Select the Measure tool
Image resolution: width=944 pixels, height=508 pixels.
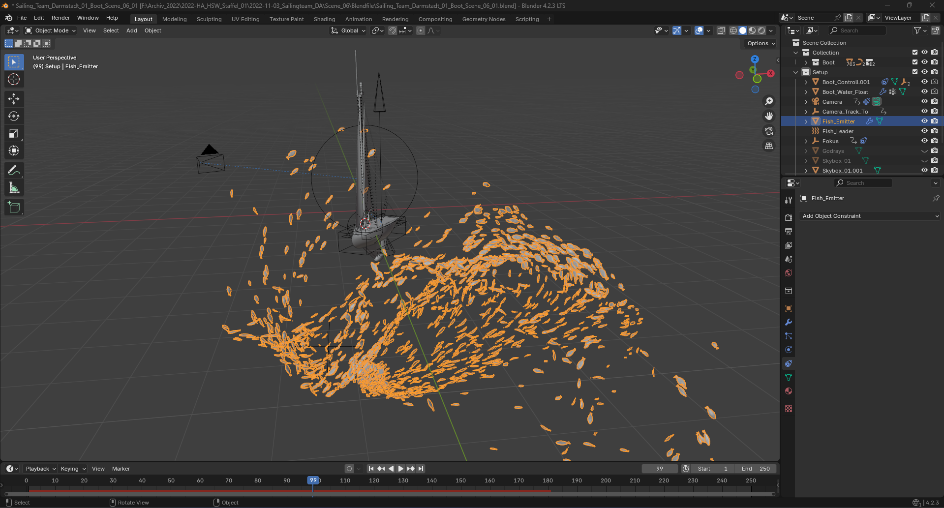click(x=14, y=188)
